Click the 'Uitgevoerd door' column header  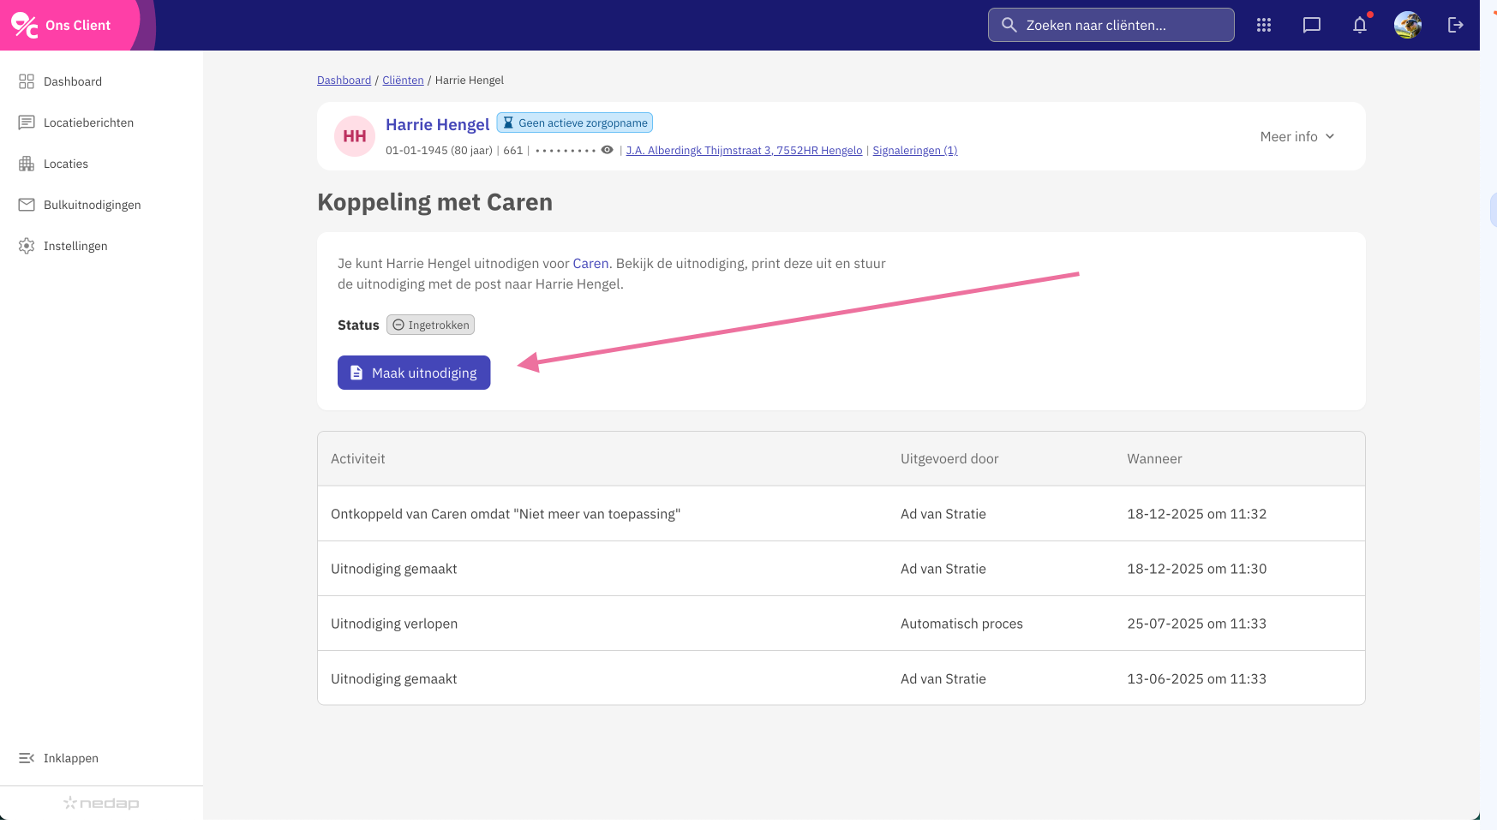click(x=949, y=459)
